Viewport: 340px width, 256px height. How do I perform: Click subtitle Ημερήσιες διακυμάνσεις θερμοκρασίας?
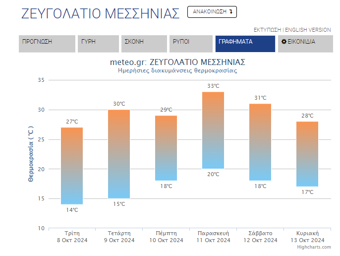pyautogui.click(x=177, y=70)
